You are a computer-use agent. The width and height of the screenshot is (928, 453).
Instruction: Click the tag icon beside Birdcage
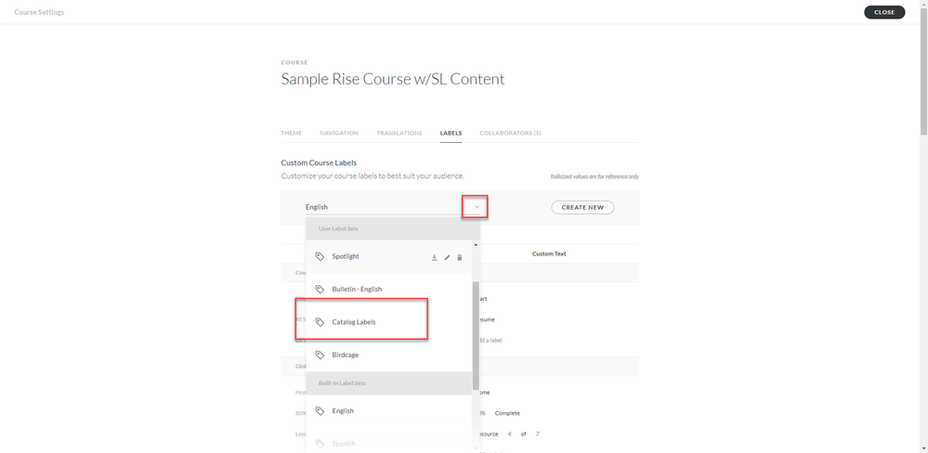pos(320,355)
